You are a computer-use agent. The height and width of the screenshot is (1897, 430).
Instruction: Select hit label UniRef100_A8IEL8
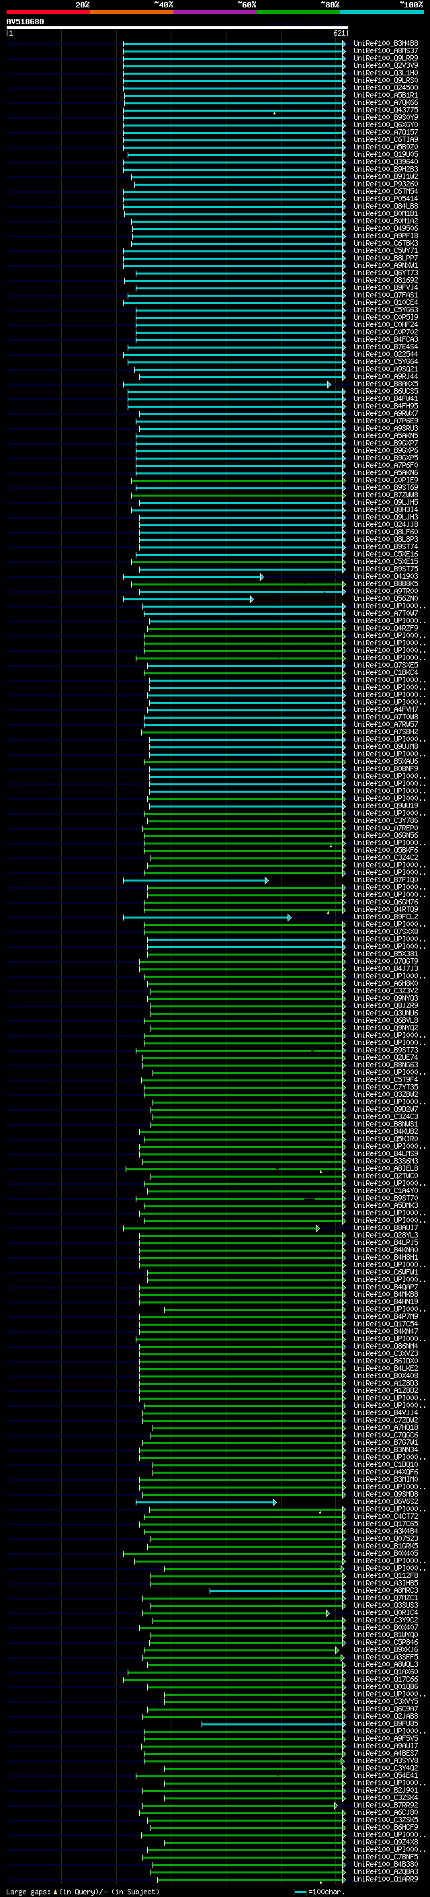[386, 1169]
